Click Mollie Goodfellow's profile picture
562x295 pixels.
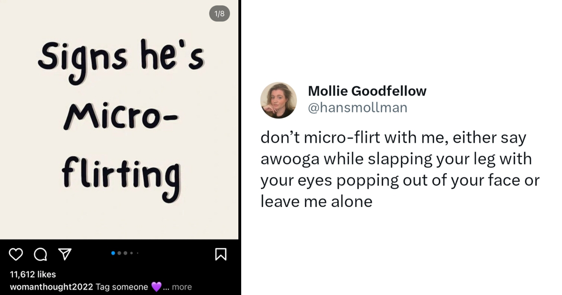279,100
